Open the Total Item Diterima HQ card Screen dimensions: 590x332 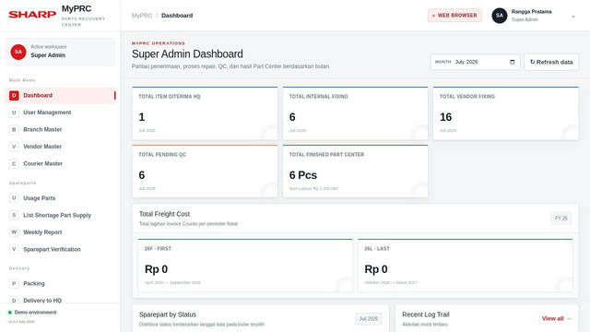205,113
